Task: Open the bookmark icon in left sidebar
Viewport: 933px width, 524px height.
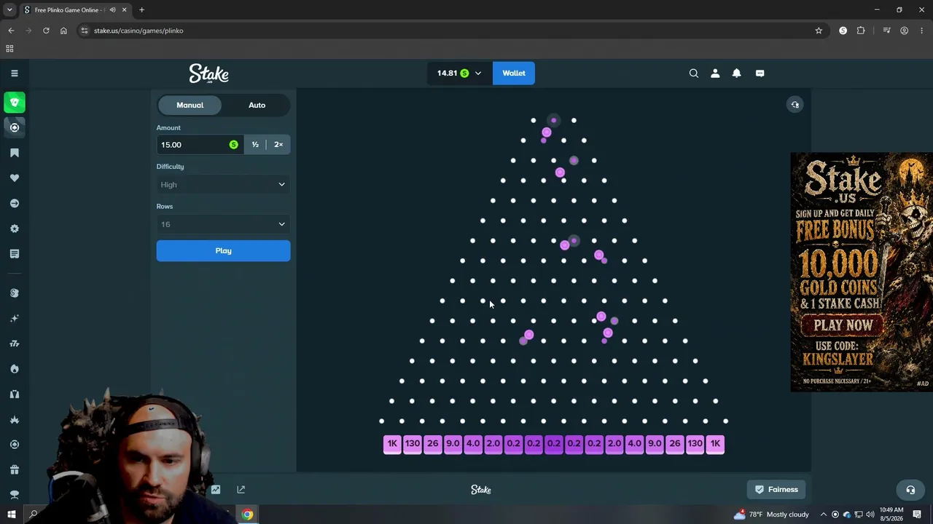Action: click(15, 153)
